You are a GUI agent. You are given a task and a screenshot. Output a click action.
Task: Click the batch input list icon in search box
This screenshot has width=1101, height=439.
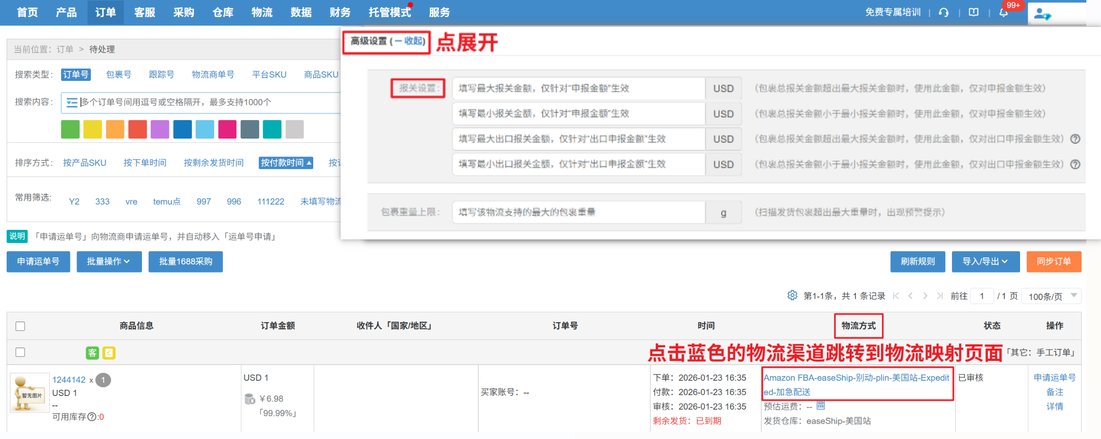[x=72, y=103]
